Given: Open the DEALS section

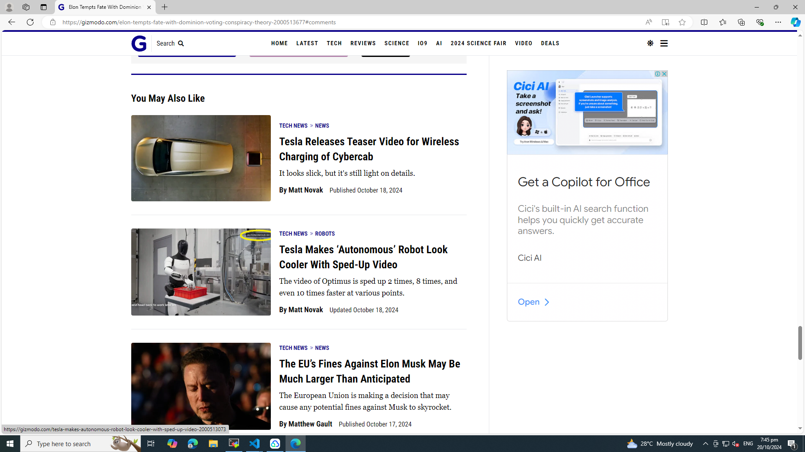Looking at the screenshot, I should (550, 43).
